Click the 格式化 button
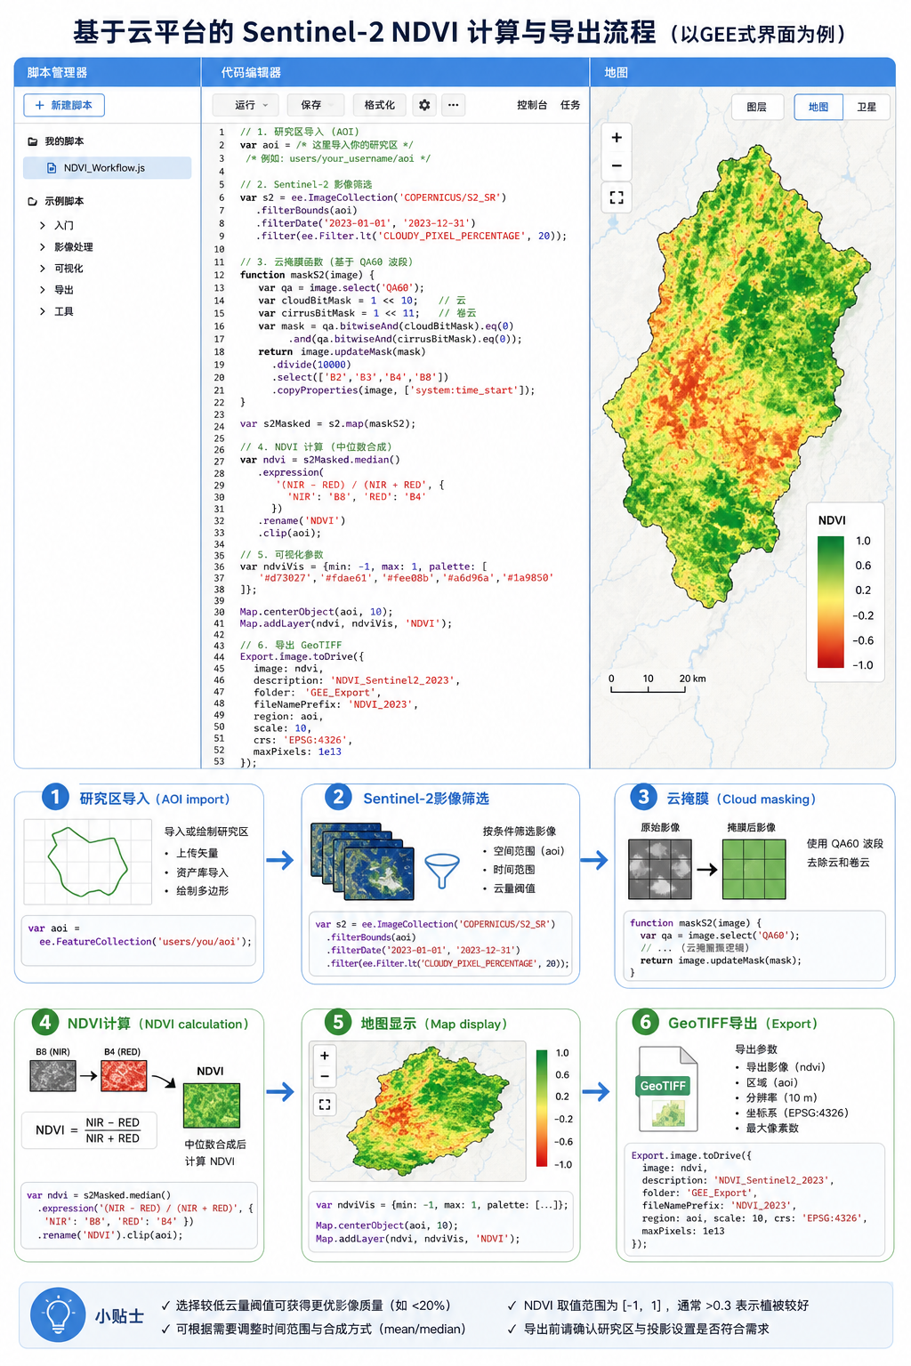Image resolution: width=911 pixels, height=1366 pixels. 380,105
